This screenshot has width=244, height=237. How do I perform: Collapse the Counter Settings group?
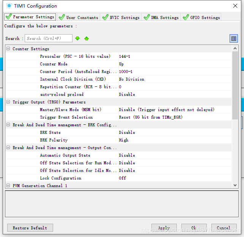[x=8, y=49]
